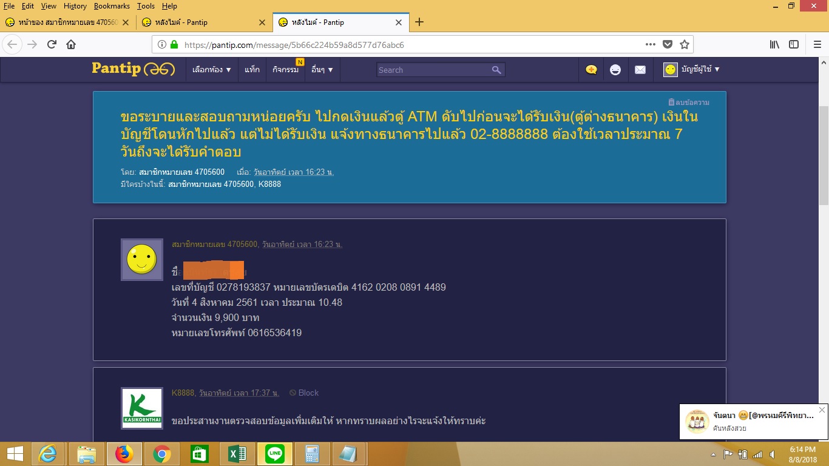The image size is (829, 466).
Task: Open Calculator from the taskbar
Action: click(x=312, y=454)
